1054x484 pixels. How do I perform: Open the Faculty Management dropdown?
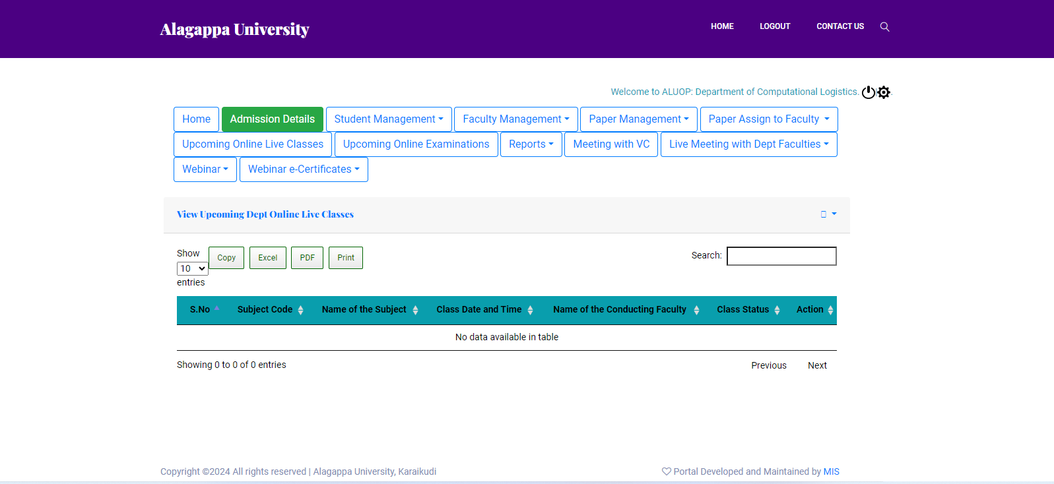click(x=516, y=119)
